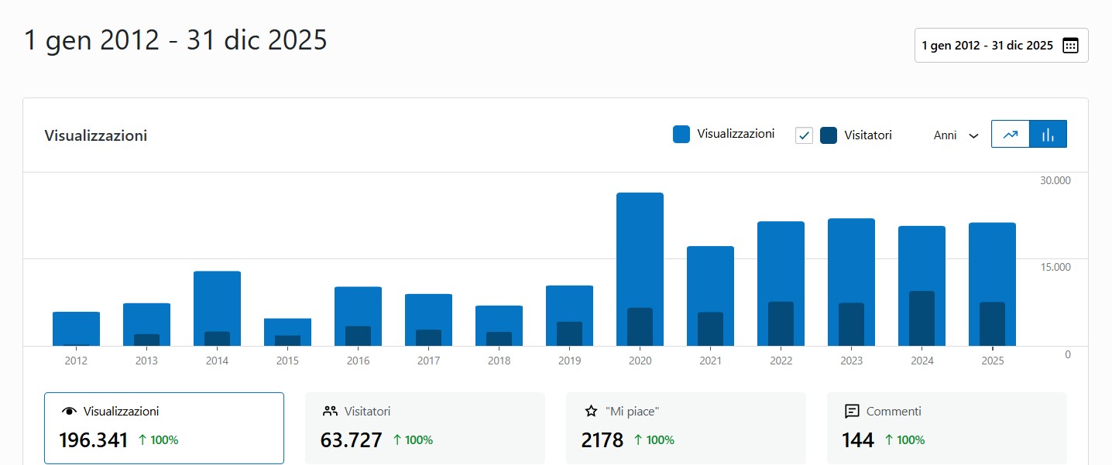1112x465 pixels.
Task: Click the chevron next to Anni
Action: [974, 136]
